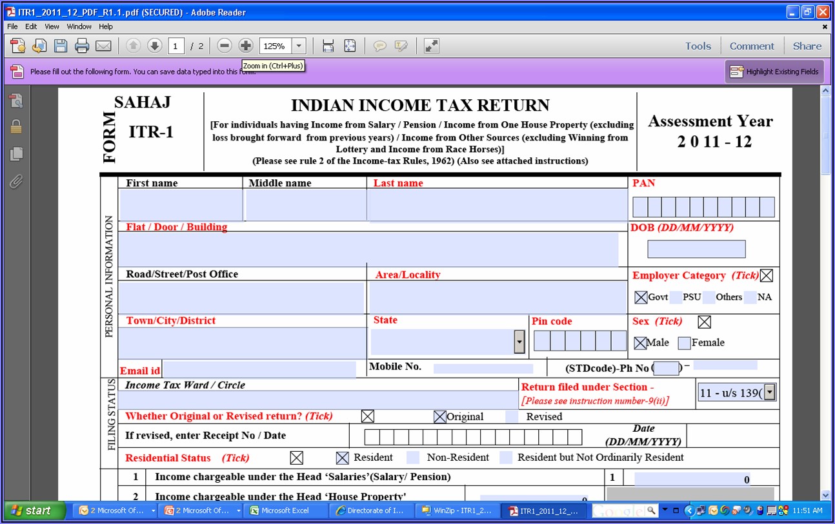This screenshot has width=835, height=524.
Task: Check the Non-Resident status checkbox
Action: 413,458
